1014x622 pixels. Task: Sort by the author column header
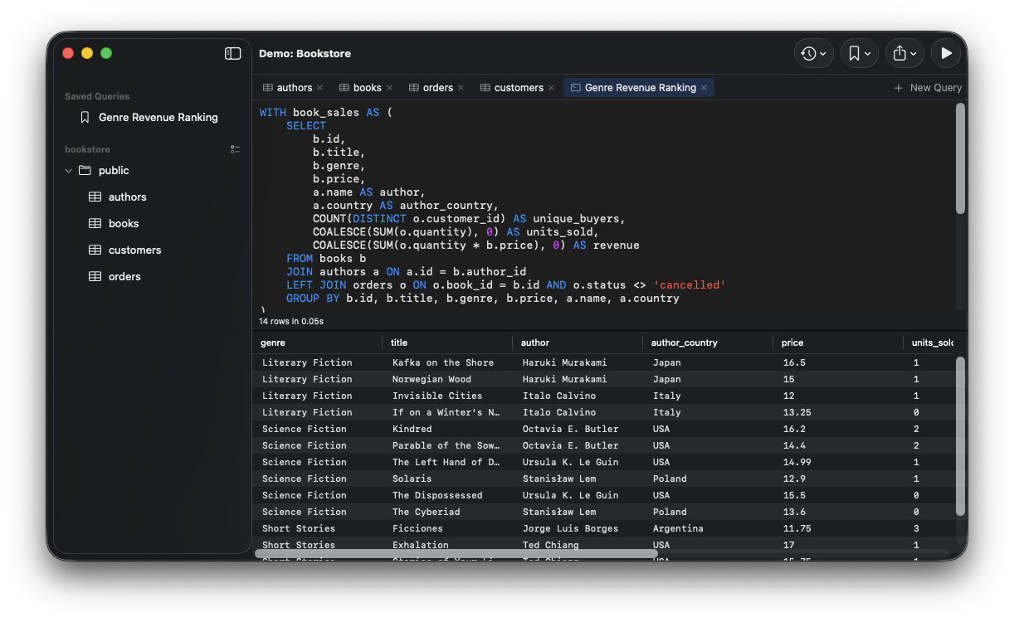coord(578,343)
